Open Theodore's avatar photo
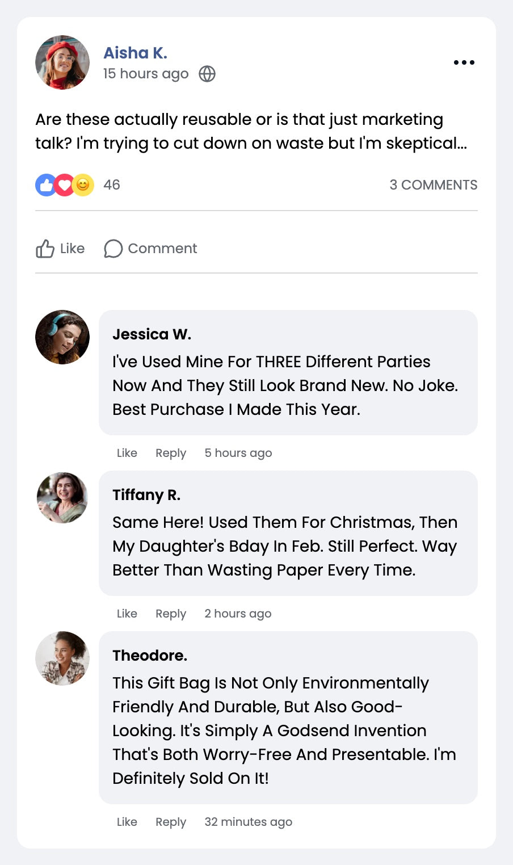This screenshot has width=513, height=865. coord(62,658)
